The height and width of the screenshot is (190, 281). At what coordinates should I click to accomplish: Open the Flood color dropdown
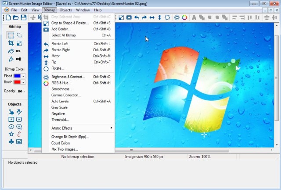(x=24, y=76)
